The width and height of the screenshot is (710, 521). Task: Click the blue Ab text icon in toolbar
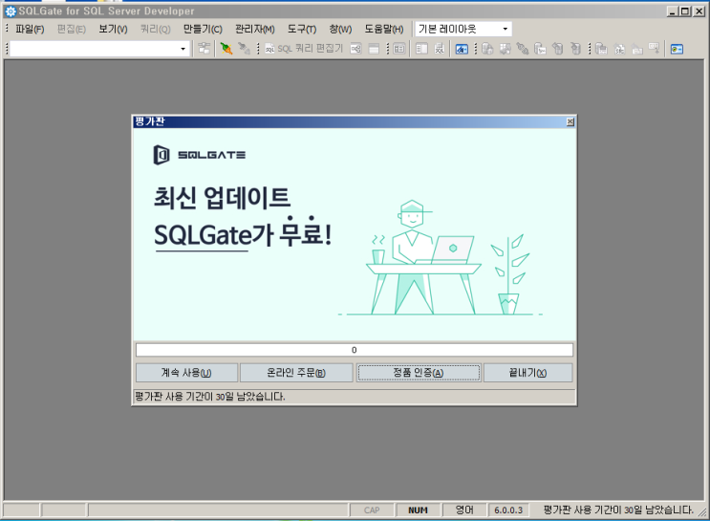point(462,49)
